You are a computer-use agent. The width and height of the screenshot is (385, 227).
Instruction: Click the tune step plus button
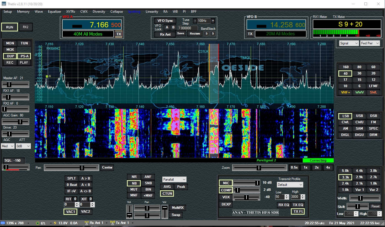[x=213, y=21]
